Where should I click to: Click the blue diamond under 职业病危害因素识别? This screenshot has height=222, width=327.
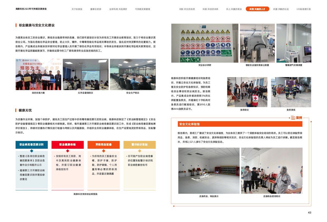32,151
